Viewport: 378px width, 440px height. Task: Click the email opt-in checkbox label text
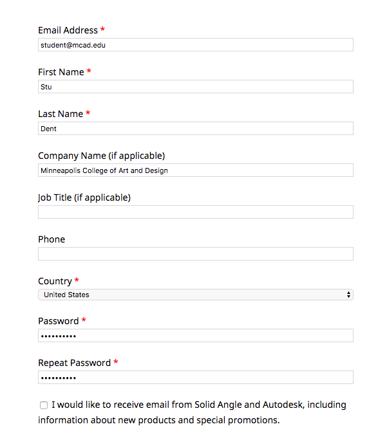pos(192,412)
